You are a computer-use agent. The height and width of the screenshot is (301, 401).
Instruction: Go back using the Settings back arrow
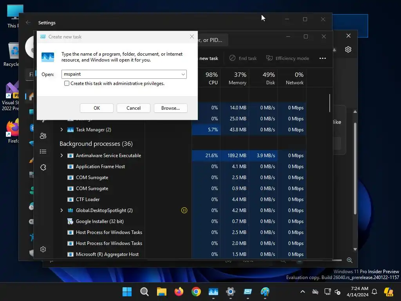pyautogui.click(x=28, y=22)
